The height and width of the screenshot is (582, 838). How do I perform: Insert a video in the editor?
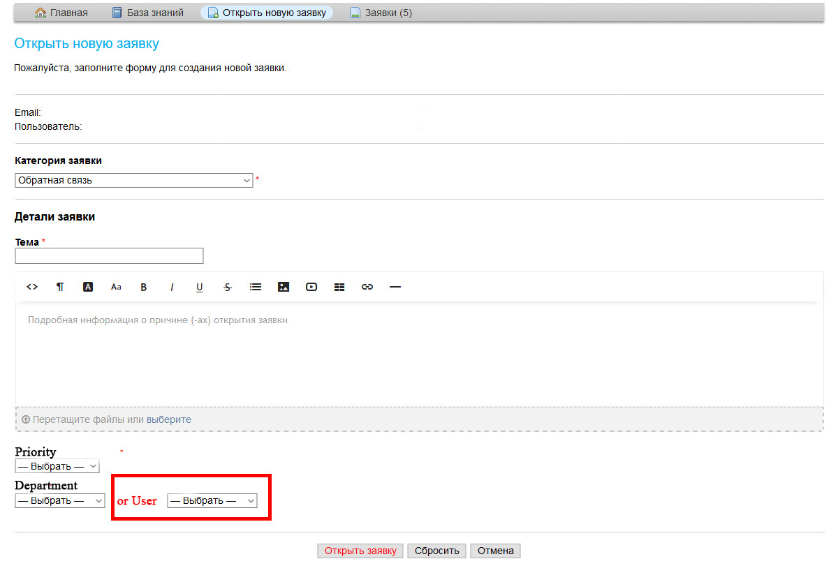pyautogui.click(x=311, y=287)
